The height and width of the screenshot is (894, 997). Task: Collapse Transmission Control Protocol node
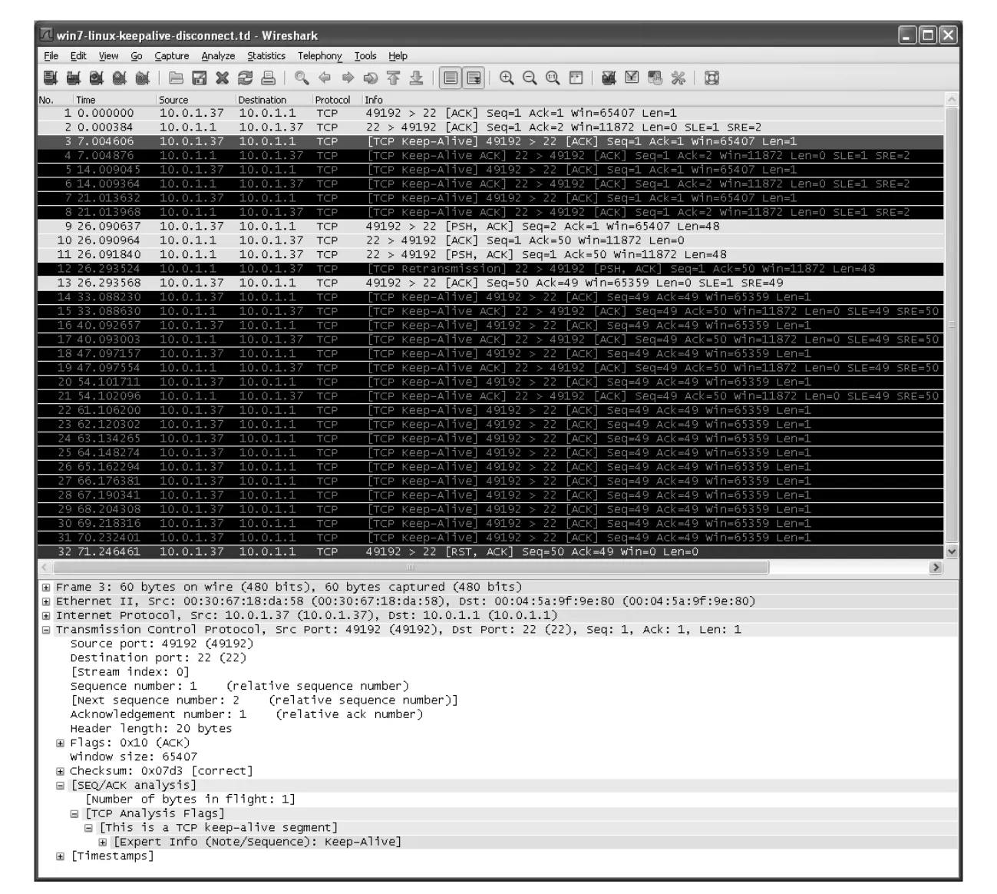(46, 630)
